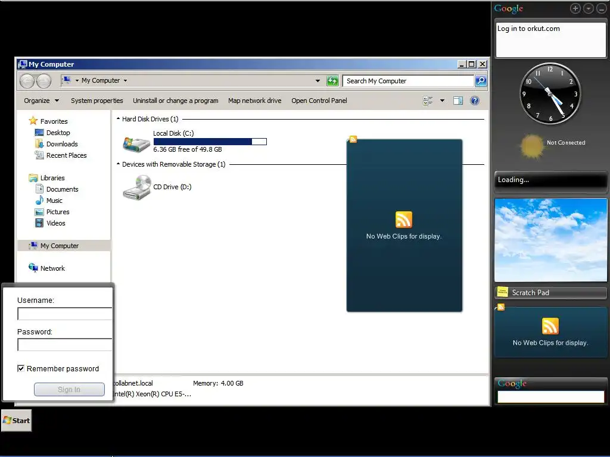Open the sidebar menu arrow button
The width and height of the screenshot is (610, 457).
click(x=589, y=8)
